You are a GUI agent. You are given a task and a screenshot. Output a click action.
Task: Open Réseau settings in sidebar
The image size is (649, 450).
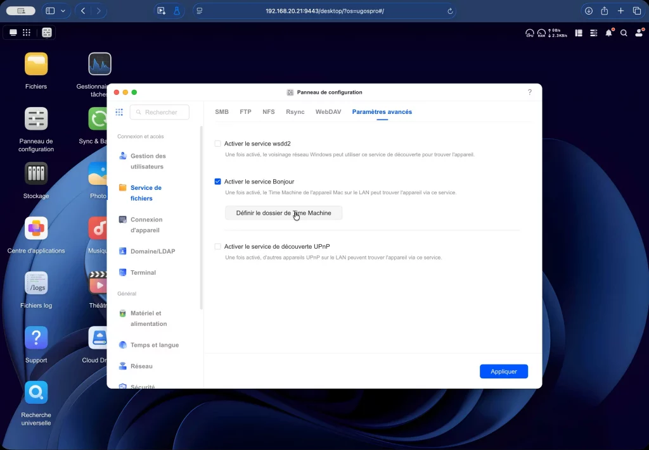point(143,366)
